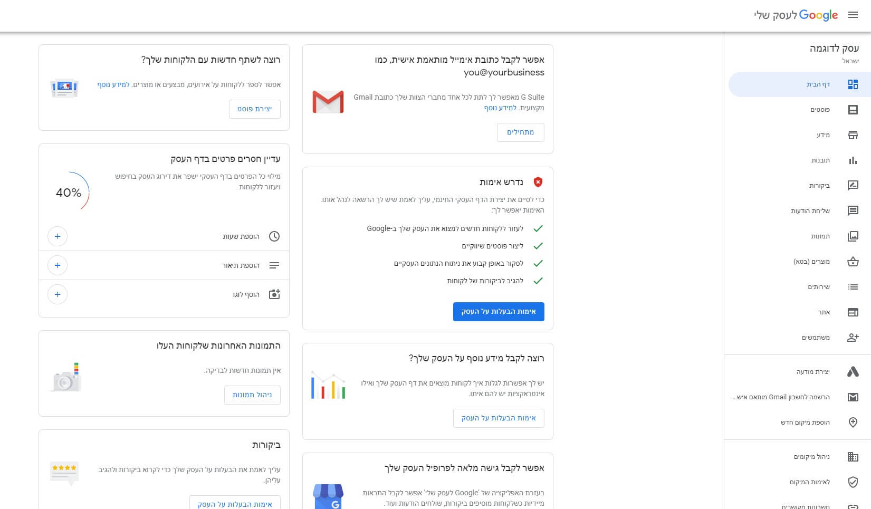This screenshot has width=871, height=509.
Task: Click the posts icon beside פוסטים
Action: click(x=853, y=110)
